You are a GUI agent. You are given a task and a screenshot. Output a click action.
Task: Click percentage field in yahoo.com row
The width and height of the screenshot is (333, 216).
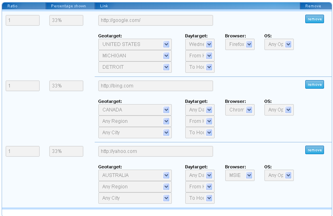click(x=66, y=151)
